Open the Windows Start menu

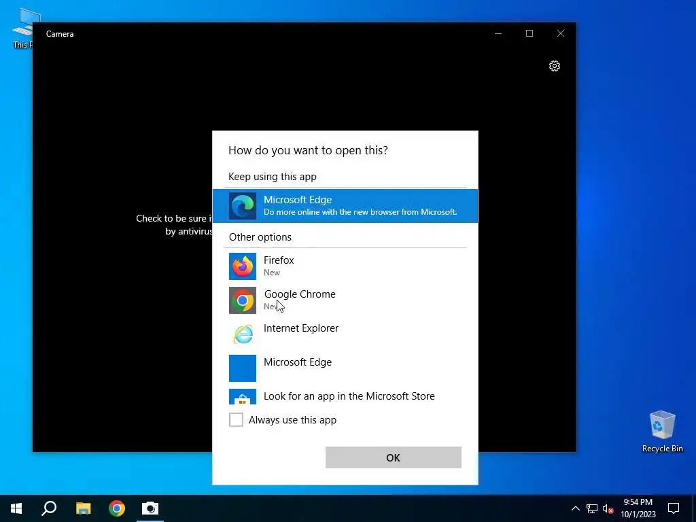tap(16, 508)
